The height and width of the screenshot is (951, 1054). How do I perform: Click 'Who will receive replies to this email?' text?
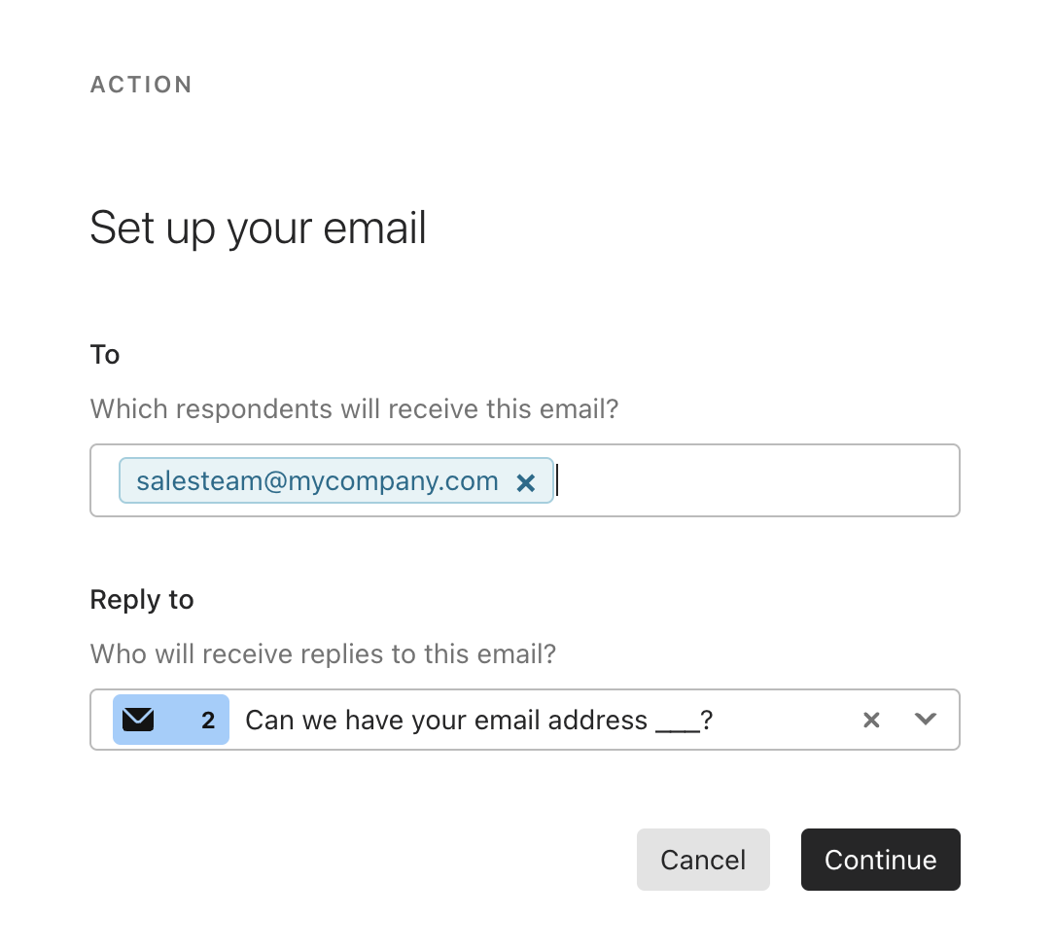324,654
